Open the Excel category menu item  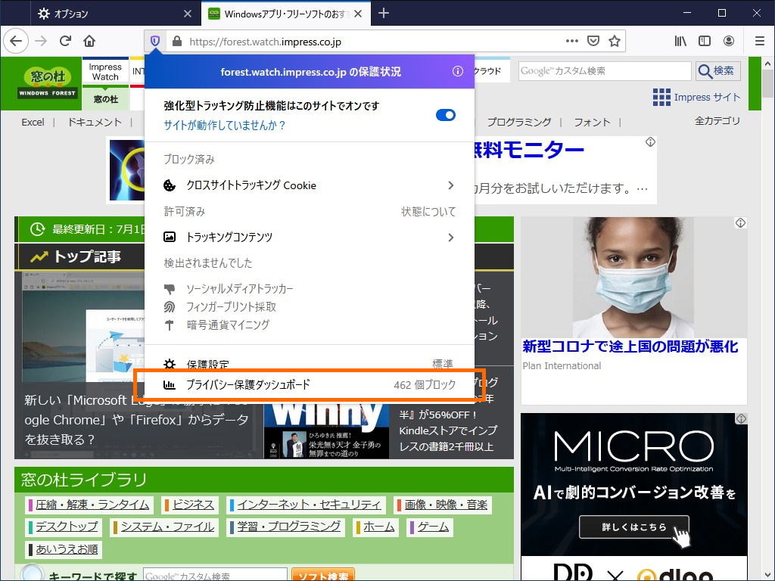tap(33, 122)
